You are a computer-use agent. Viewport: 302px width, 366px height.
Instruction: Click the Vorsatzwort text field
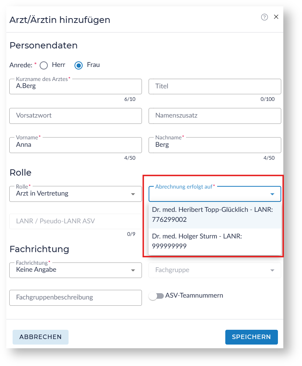(76, 116)
